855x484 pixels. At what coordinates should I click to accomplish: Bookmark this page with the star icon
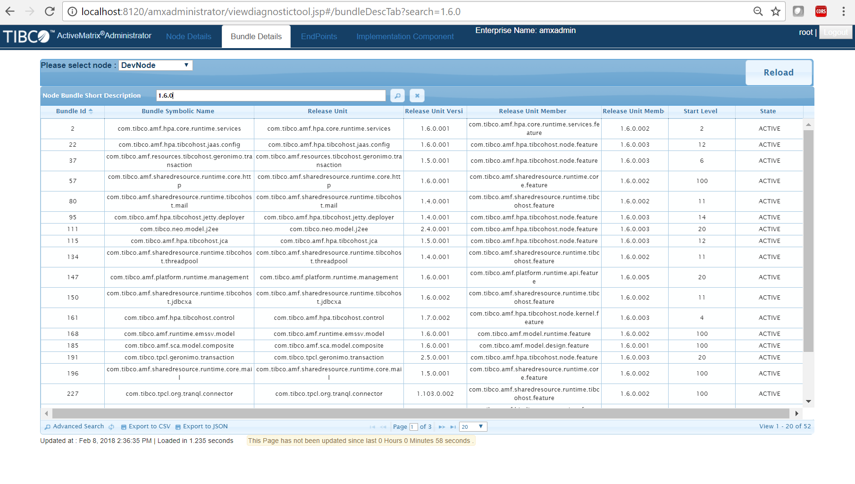776,11
